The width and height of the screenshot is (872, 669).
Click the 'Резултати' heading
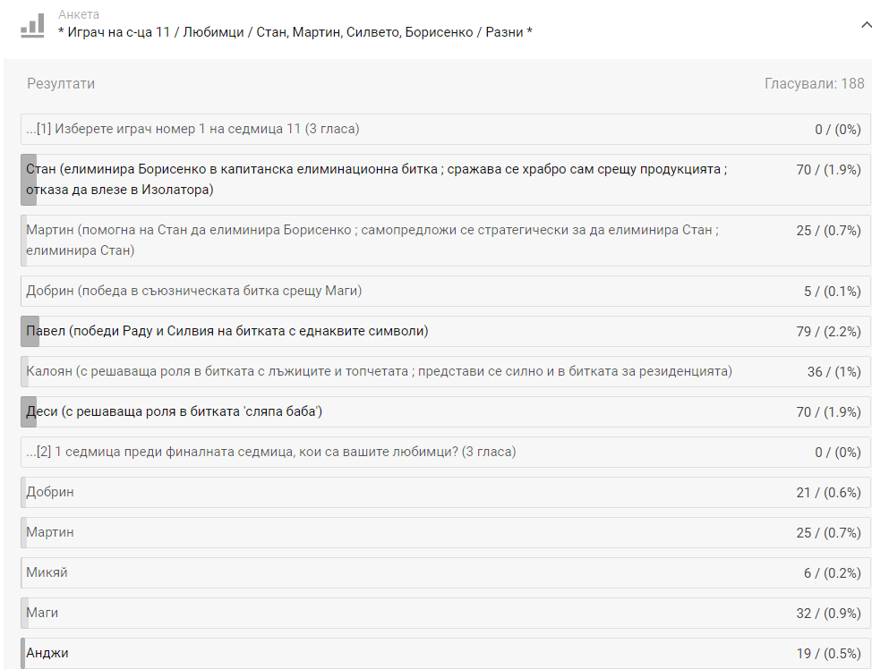61,84
